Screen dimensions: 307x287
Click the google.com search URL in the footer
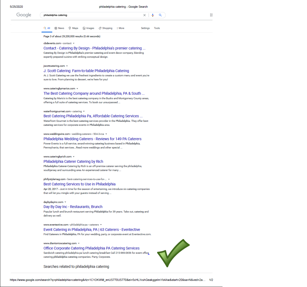tap(107, 280)
